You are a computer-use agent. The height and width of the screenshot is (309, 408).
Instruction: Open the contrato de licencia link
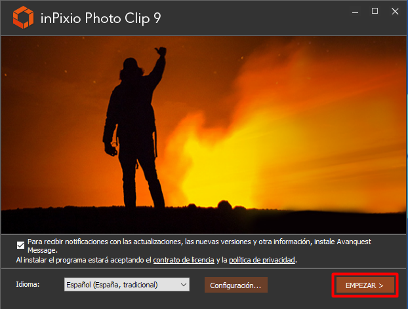click(x=184, y=260)
